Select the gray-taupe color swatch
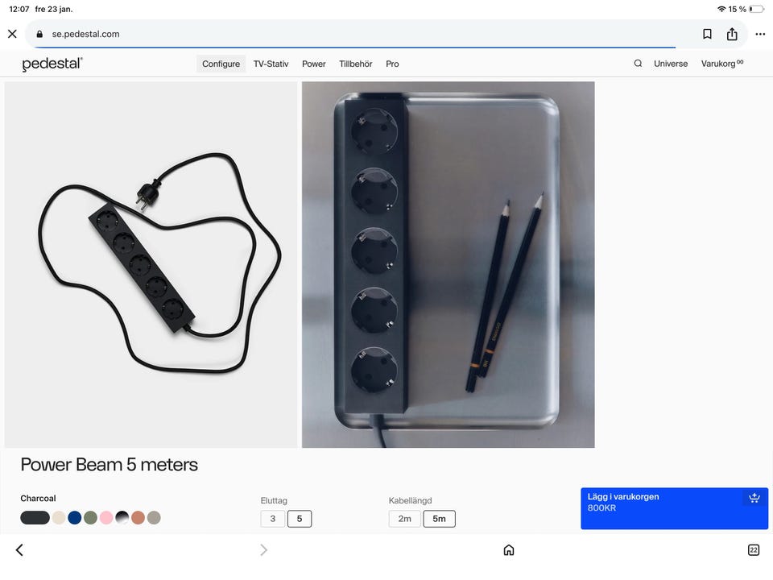773x580 pixels. [x=154, y=517]
